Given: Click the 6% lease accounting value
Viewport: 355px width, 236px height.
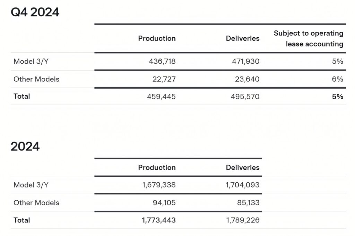Looking at the screenshot, I should (337, 79).
